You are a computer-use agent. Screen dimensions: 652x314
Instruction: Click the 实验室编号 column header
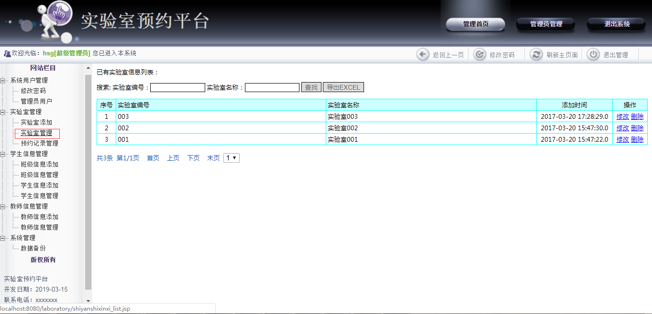tap(221, 105)
